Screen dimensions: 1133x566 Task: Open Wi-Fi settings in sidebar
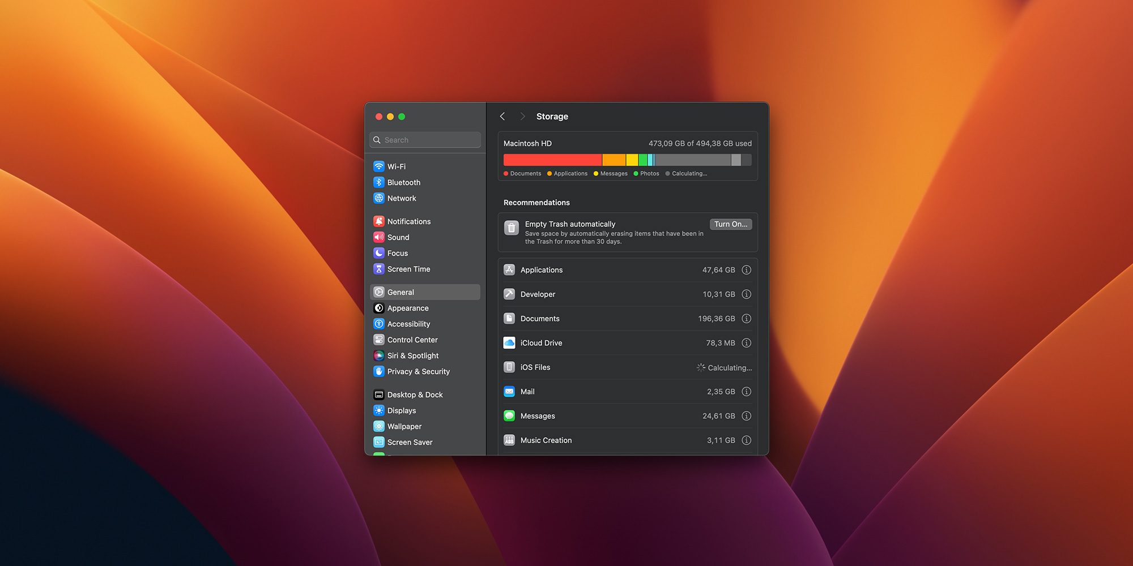(x=396, y=166)
